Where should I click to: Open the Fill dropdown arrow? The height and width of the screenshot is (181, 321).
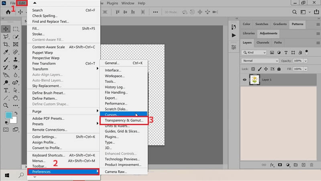tap(305, 69)
